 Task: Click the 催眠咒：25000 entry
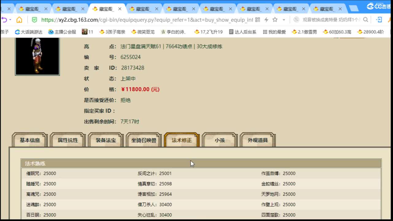pyautogui.click(x=41, y=173)
